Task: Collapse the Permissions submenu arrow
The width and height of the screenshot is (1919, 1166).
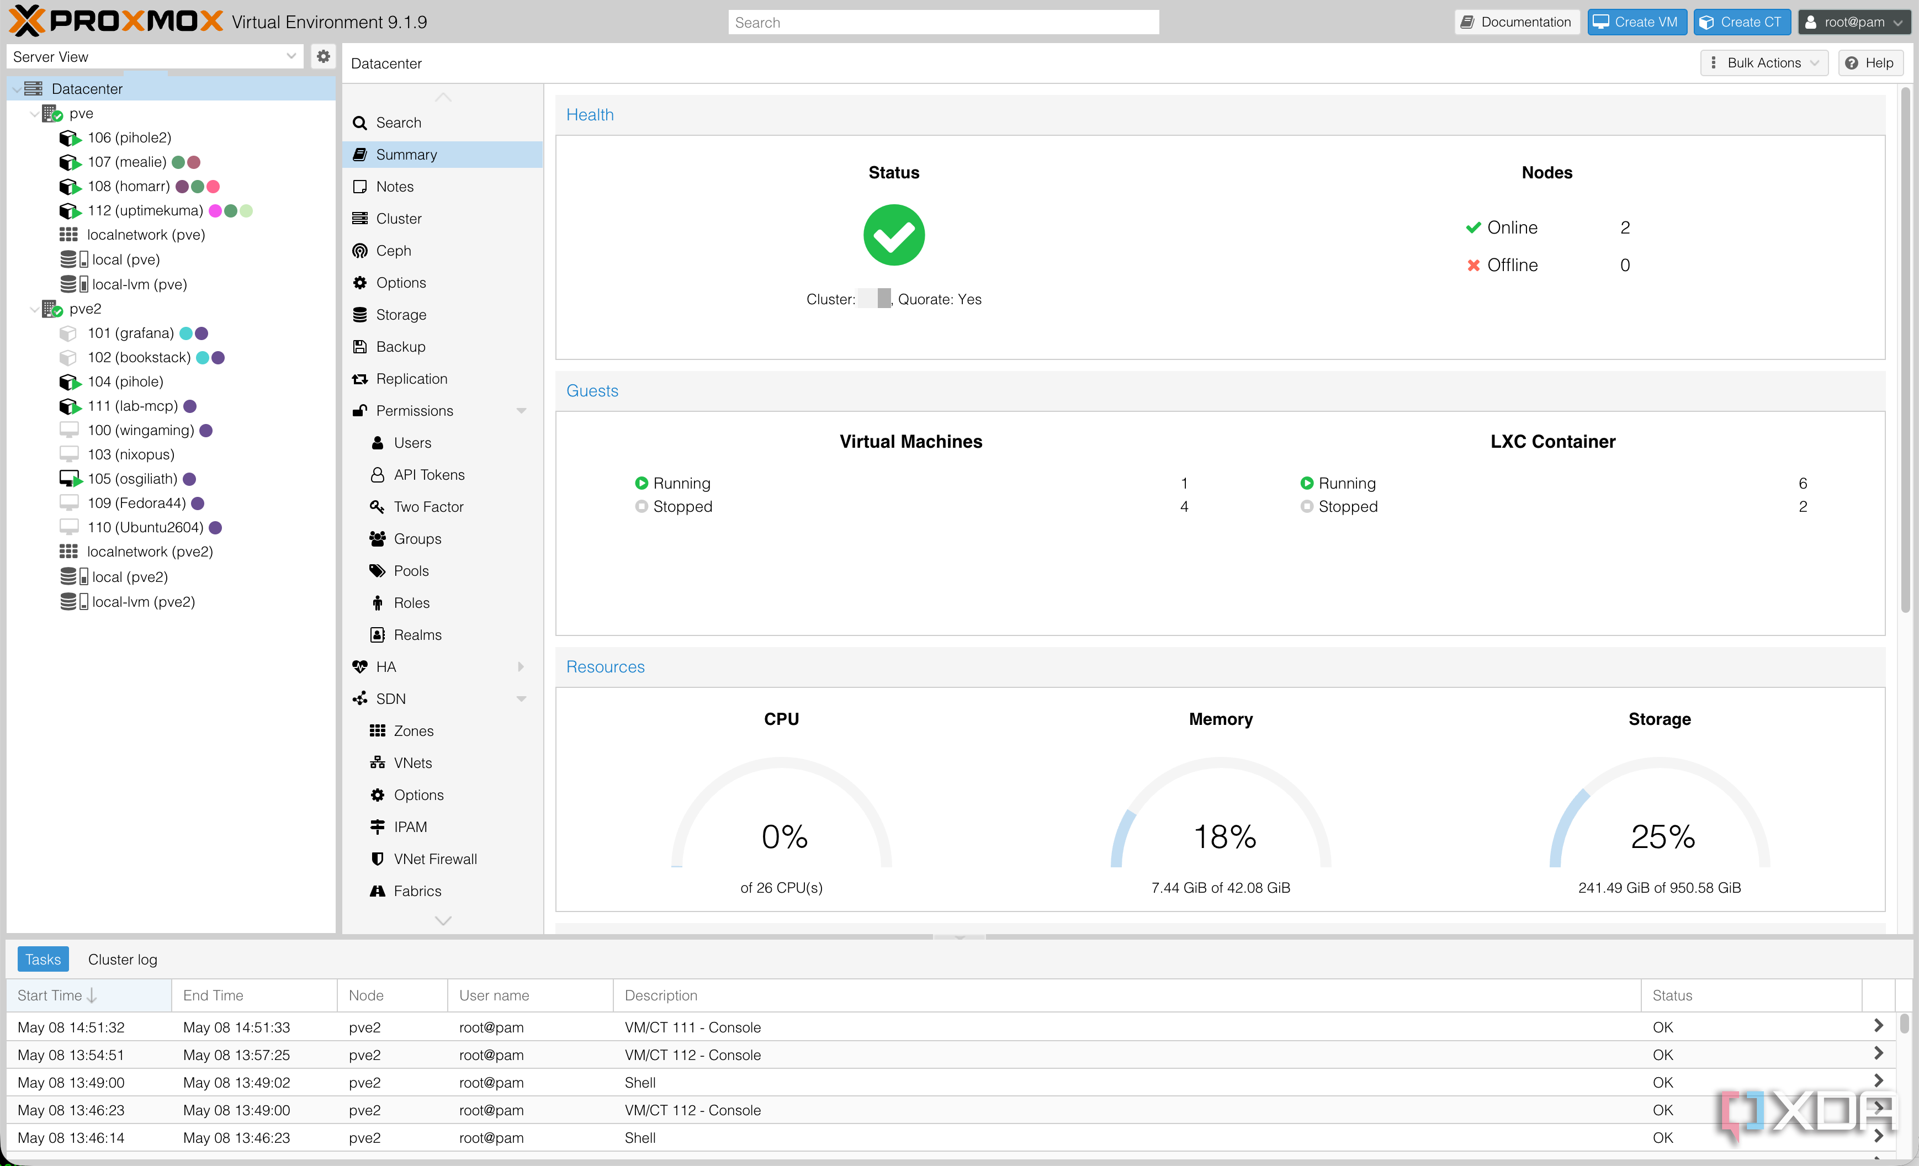Action: click(x=521, y=411)
